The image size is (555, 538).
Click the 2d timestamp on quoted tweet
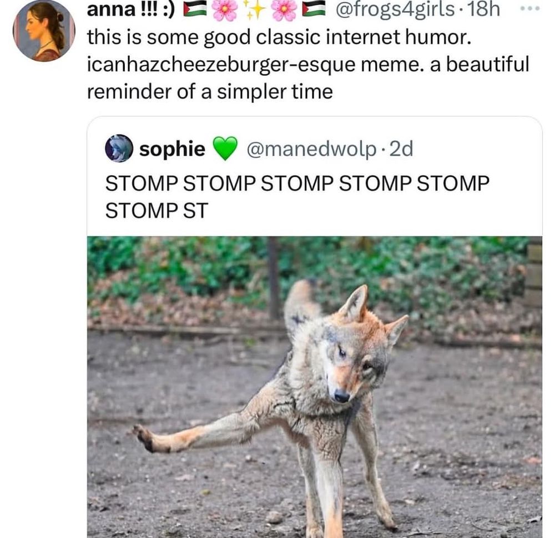click(x=401, y=148)
